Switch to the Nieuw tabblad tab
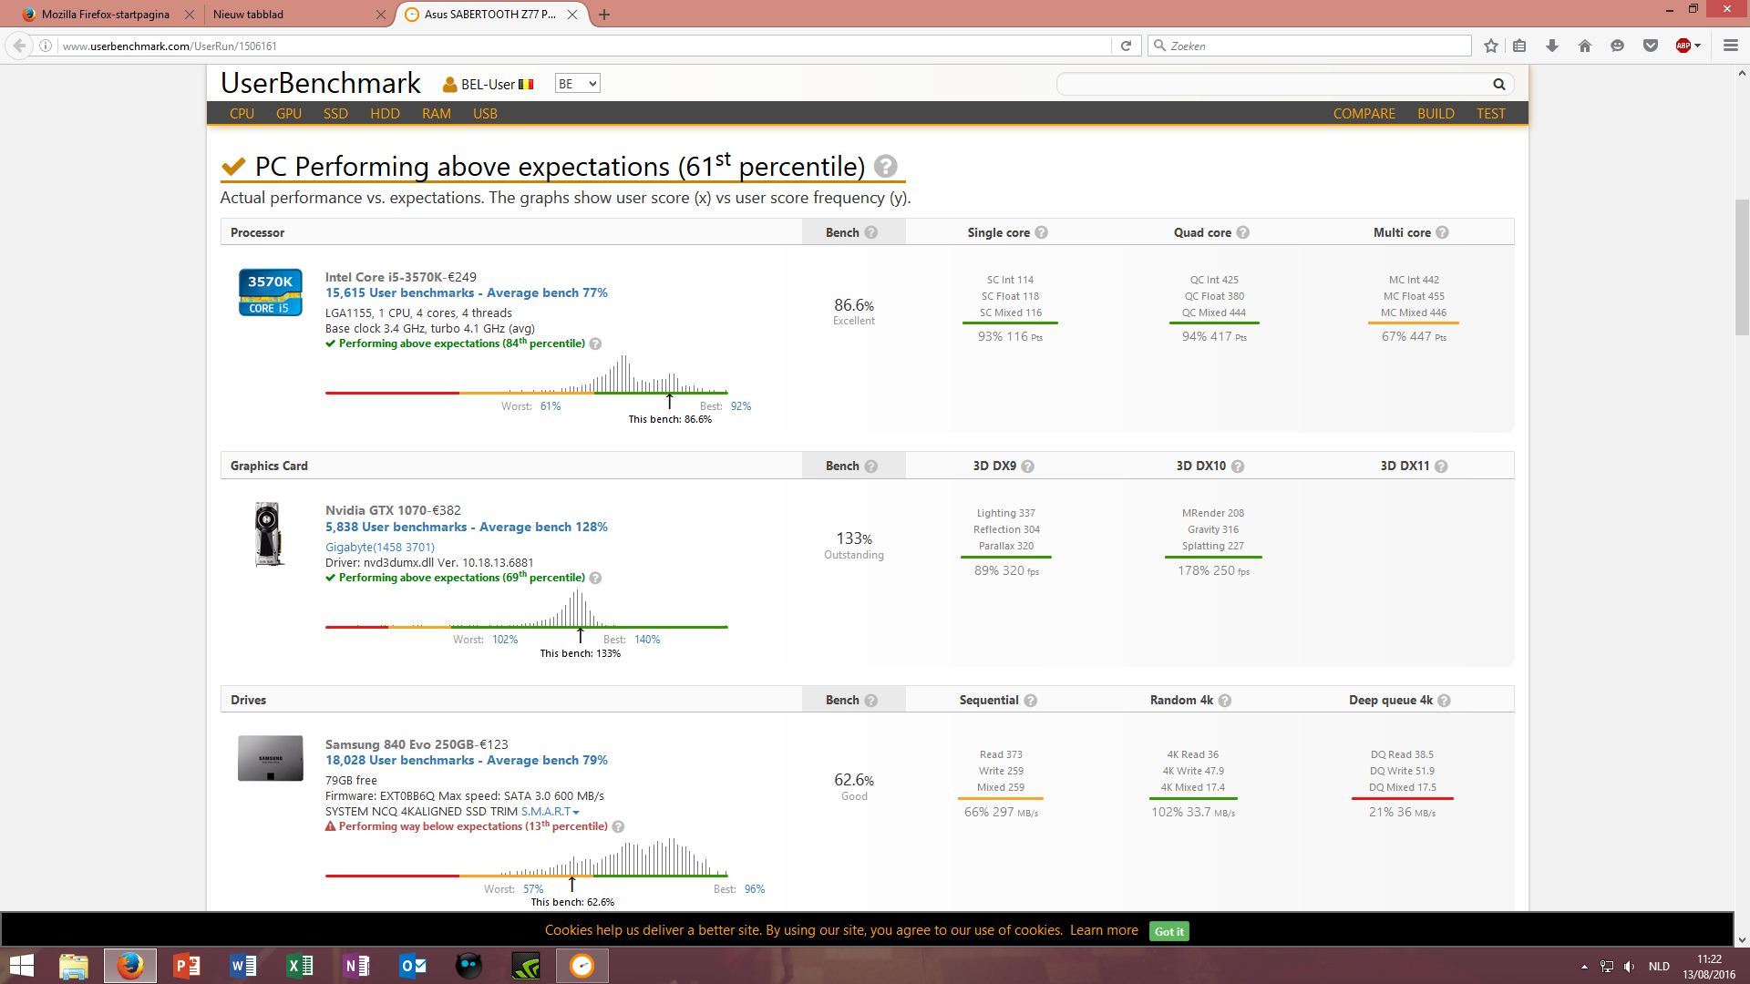1750x984 pixels. (x=290, y=14)
